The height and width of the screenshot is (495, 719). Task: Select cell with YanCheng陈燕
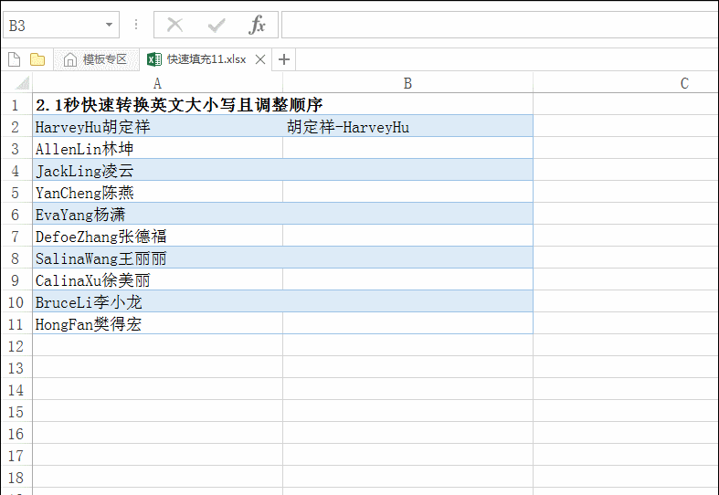coord(157,193)
